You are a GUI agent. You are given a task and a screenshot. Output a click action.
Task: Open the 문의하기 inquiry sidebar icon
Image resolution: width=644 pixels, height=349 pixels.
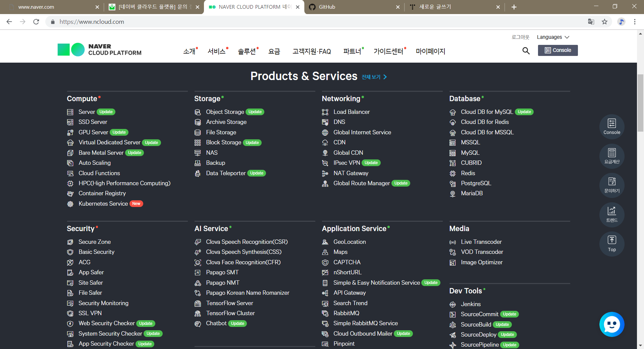(x=612, y=185)
